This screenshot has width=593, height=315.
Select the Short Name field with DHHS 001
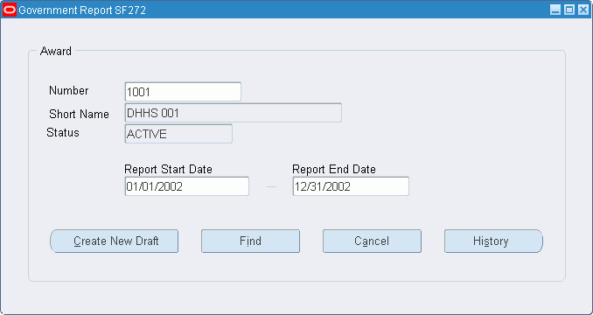click(x=233, y=113)
